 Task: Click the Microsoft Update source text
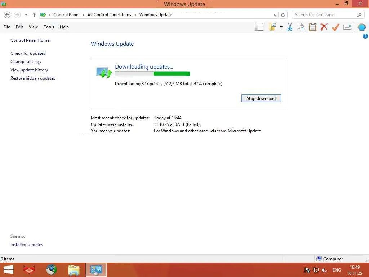click(x=207, y=131)
